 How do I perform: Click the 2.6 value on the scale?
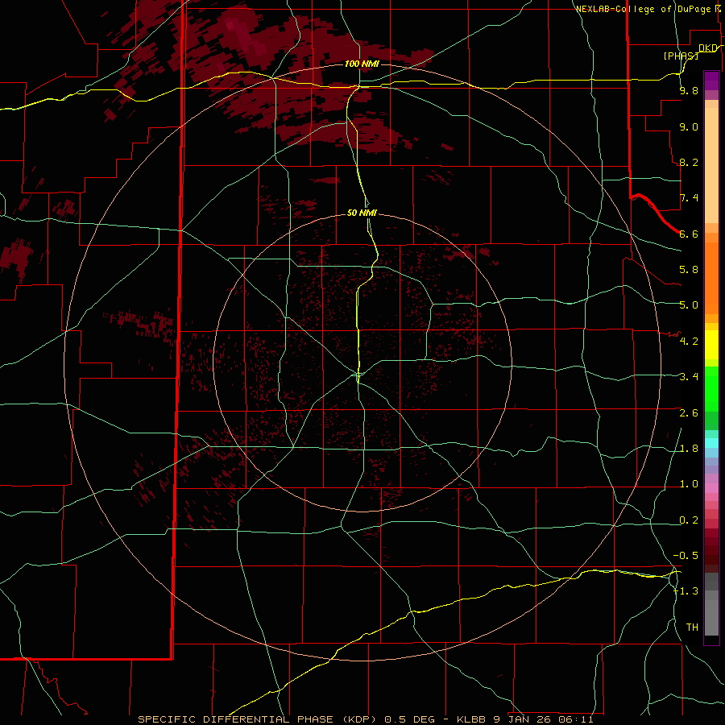689,412
